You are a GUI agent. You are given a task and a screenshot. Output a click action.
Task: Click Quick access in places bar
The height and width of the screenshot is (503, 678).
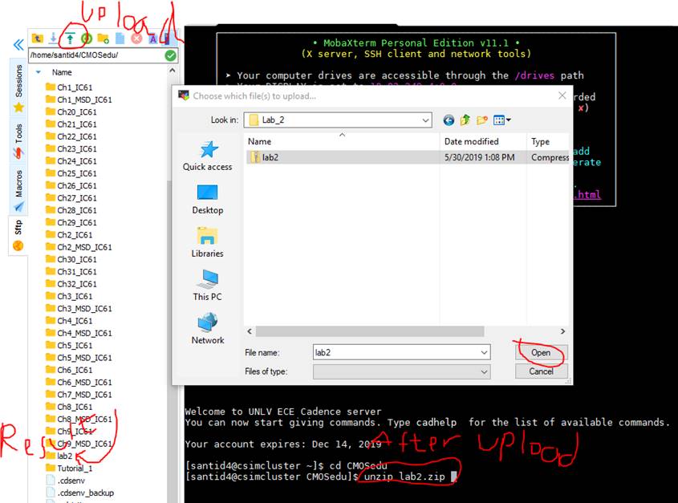[x=208, y=156]
